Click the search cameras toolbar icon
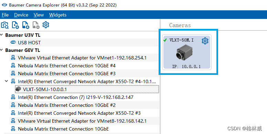This screenshot has width=267, height=134. 4,25
